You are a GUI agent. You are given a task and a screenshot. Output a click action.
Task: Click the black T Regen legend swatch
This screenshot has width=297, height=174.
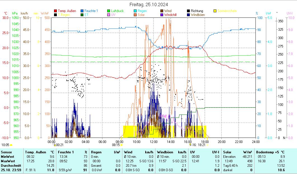[x=55, y=15]
